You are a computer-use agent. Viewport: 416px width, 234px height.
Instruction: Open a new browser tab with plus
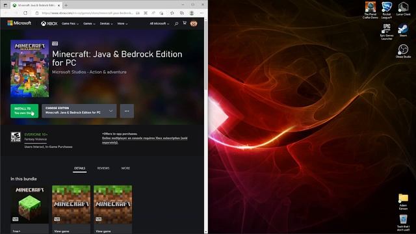pyautogui.click(x=66, y=5)
